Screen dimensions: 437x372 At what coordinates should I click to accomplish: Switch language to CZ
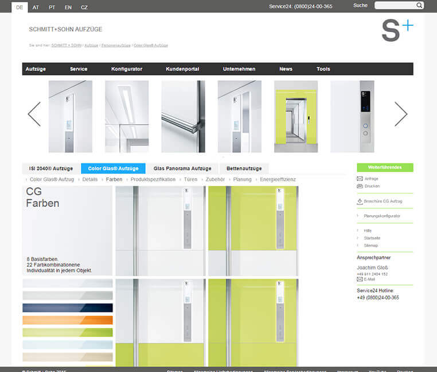pos(84,7)
